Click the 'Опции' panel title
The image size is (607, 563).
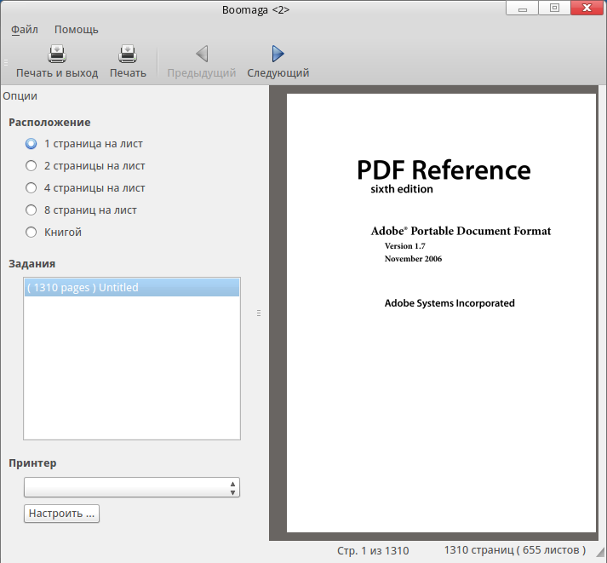coord(20,96)
